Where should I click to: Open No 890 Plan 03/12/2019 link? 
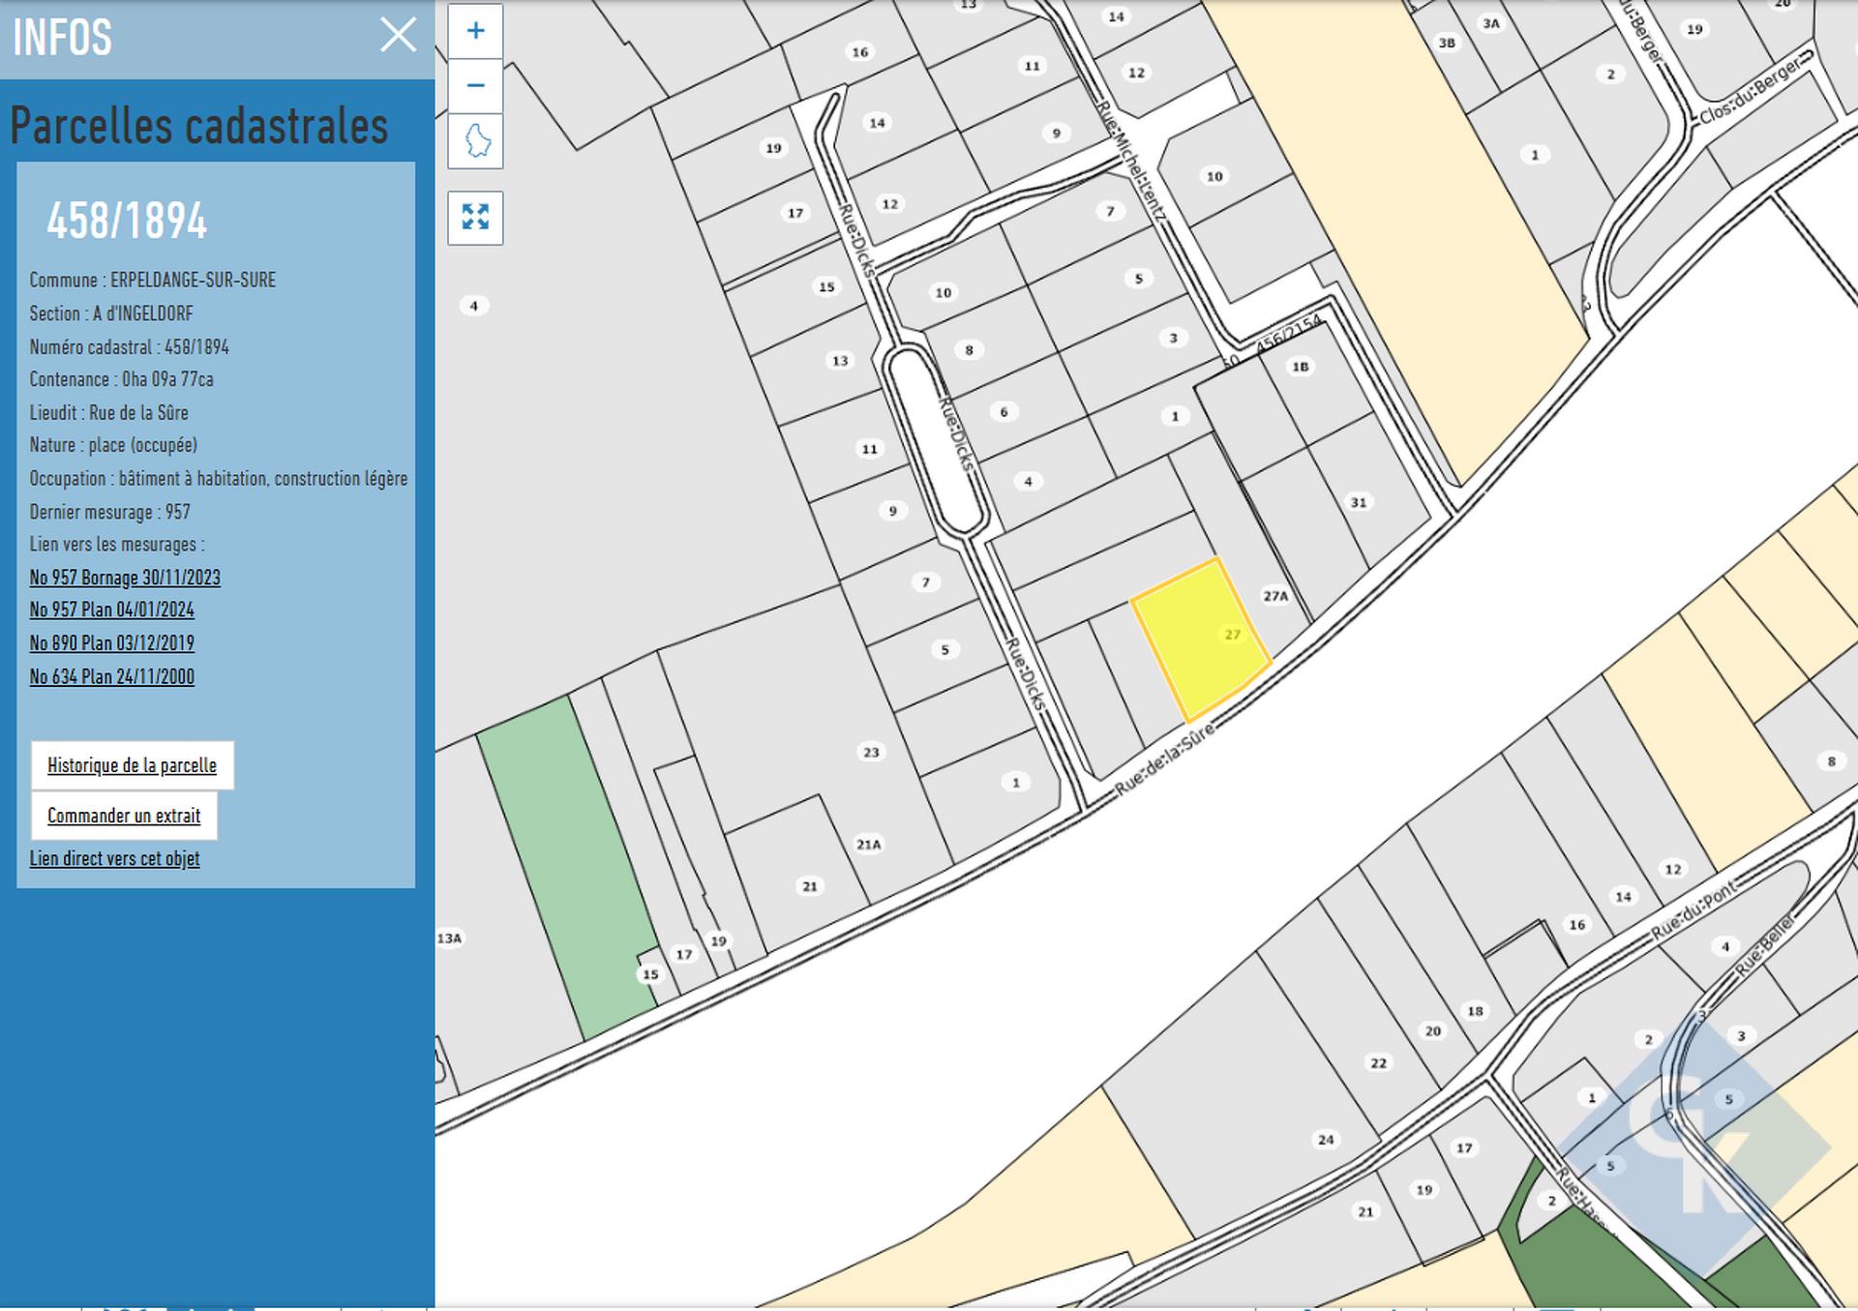coord(111,643)
